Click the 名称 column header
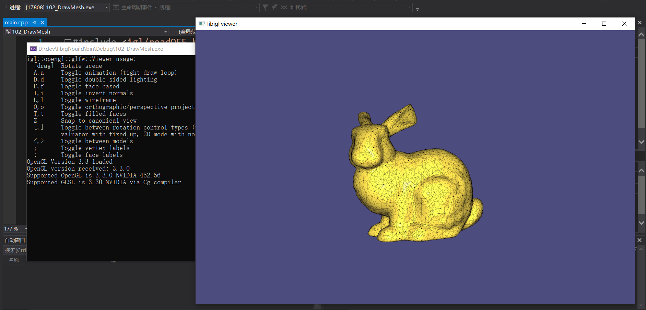The image size is (646, 310). 14,260
